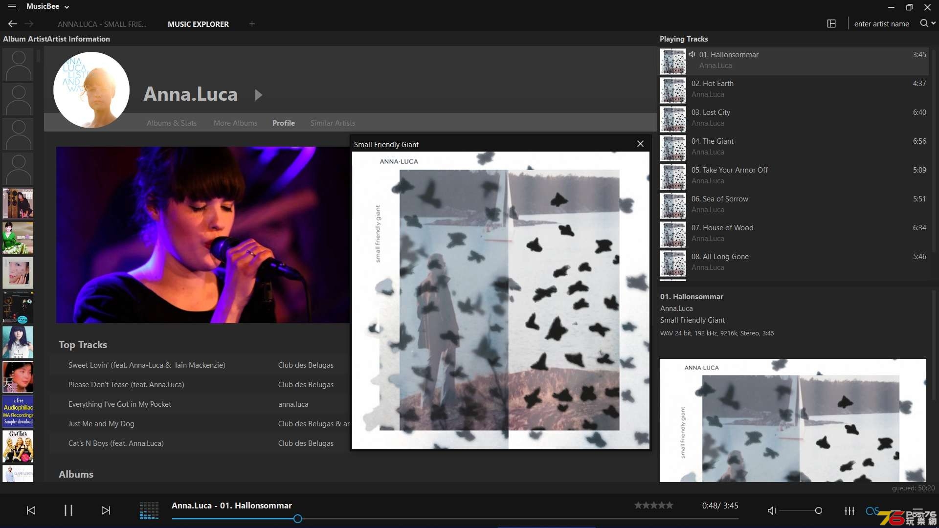939x528 pixels.
Task: Click Club des Belugas beside Sweet Lovin'
Action: tap(306, 365)
